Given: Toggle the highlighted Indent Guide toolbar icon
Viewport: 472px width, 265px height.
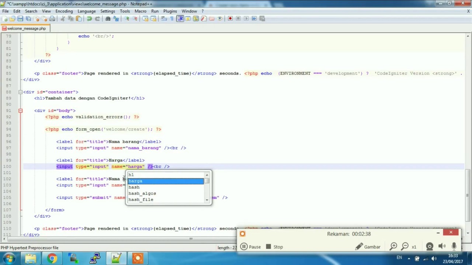Looking at the screenshot, I should coord(180,19).
